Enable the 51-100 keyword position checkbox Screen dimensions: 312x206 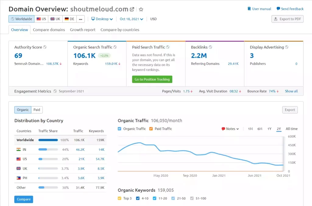193,198
